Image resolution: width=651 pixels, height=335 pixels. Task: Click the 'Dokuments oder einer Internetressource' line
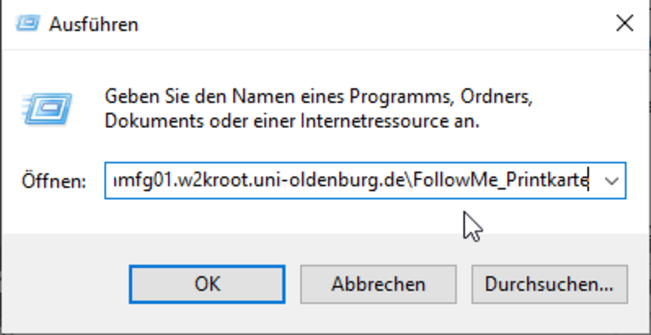[292, 122]
